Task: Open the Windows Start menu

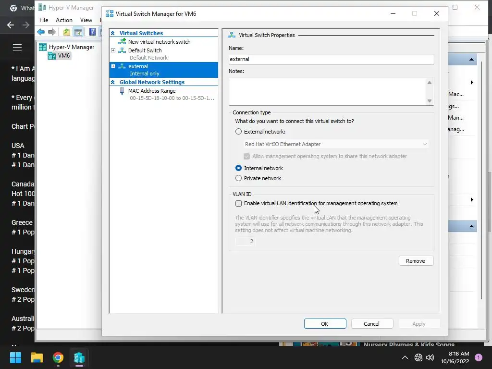Action: (x=15, y=357)
